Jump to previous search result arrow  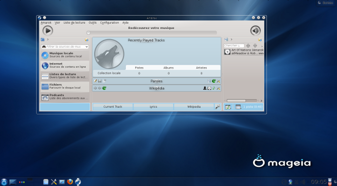pos(248,46)
